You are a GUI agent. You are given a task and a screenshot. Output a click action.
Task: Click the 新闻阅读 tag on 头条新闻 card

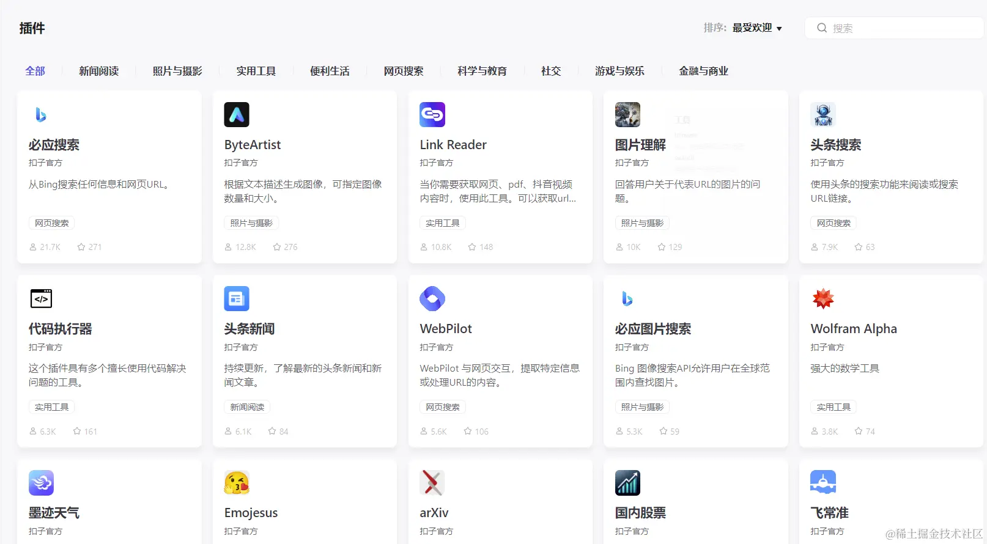point(247,407)
